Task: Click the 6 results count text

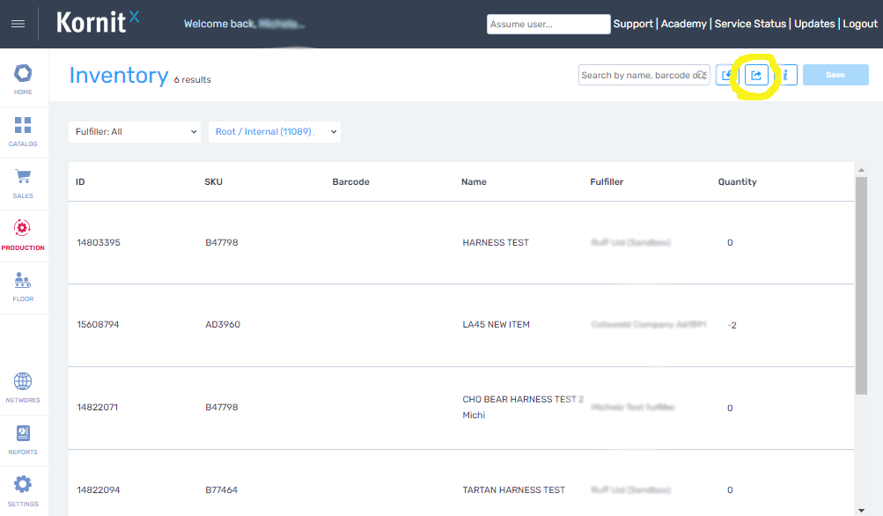Action: pyautogui.click(x=193, y=80)
